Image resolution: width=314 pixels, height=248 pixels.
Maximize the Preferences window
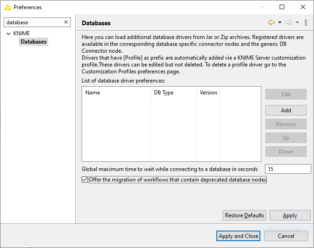(x=282, y=7)
